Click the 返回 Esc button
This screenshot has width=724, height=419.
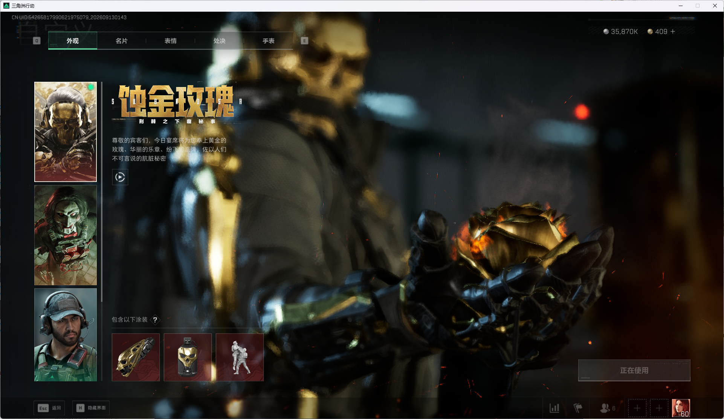coord(49,408)
